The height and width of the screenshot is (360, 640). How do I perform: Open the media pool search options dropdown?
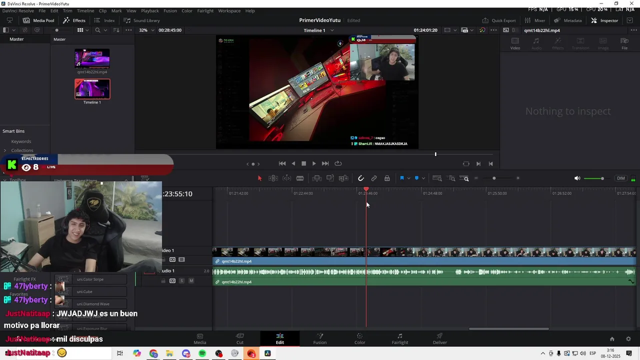(x=105, y=30)
